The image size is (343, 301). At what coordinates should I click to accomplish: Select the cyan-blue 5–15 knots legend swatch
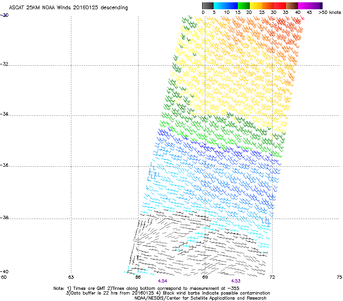226,6
